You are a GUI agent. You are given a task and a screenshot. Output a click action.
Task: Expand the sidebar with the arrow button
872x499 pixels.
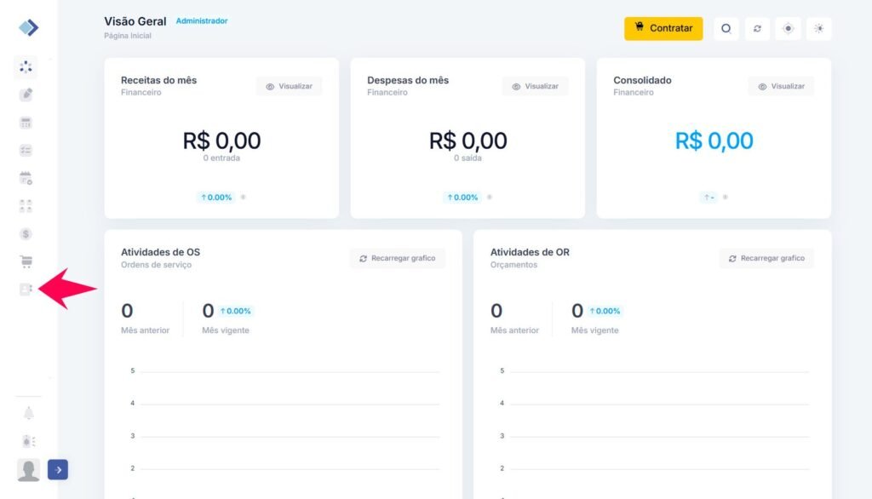pos(58,469)
